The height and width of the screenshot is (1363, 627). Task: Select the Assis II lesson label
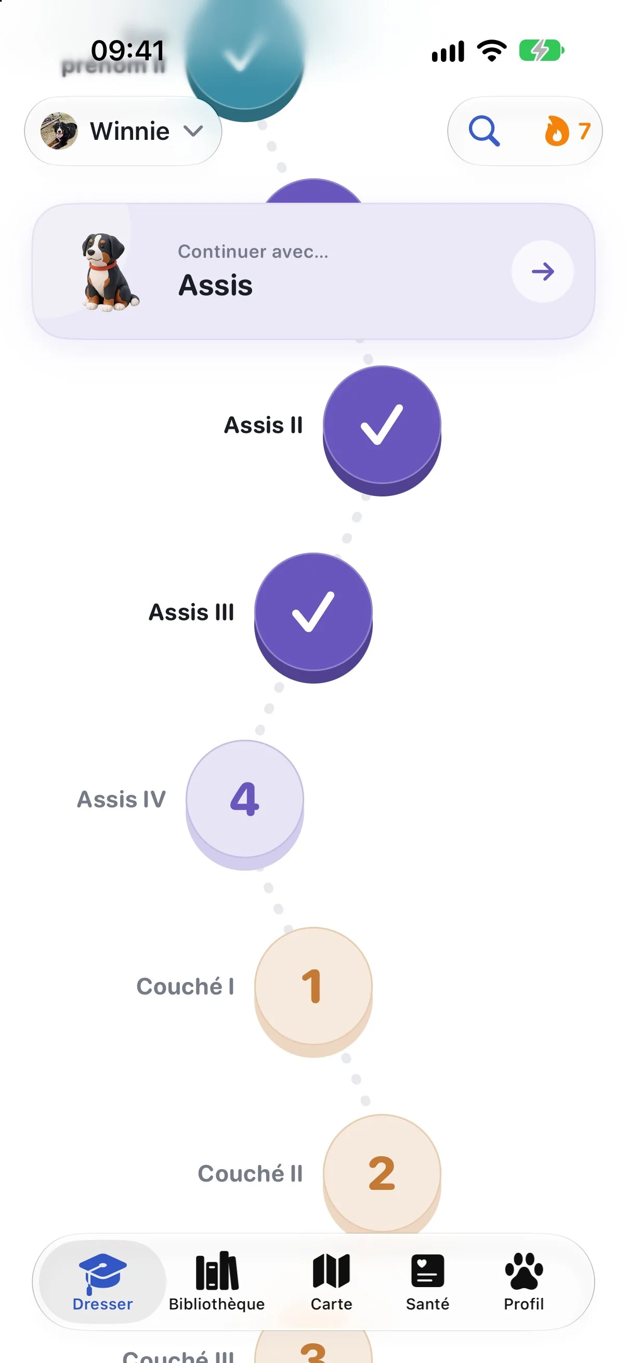[x=264, y=425]
